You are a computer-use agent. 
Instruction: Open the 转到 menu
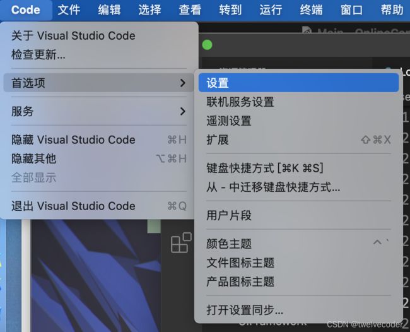pyautogui.click(x=230, y=10)
